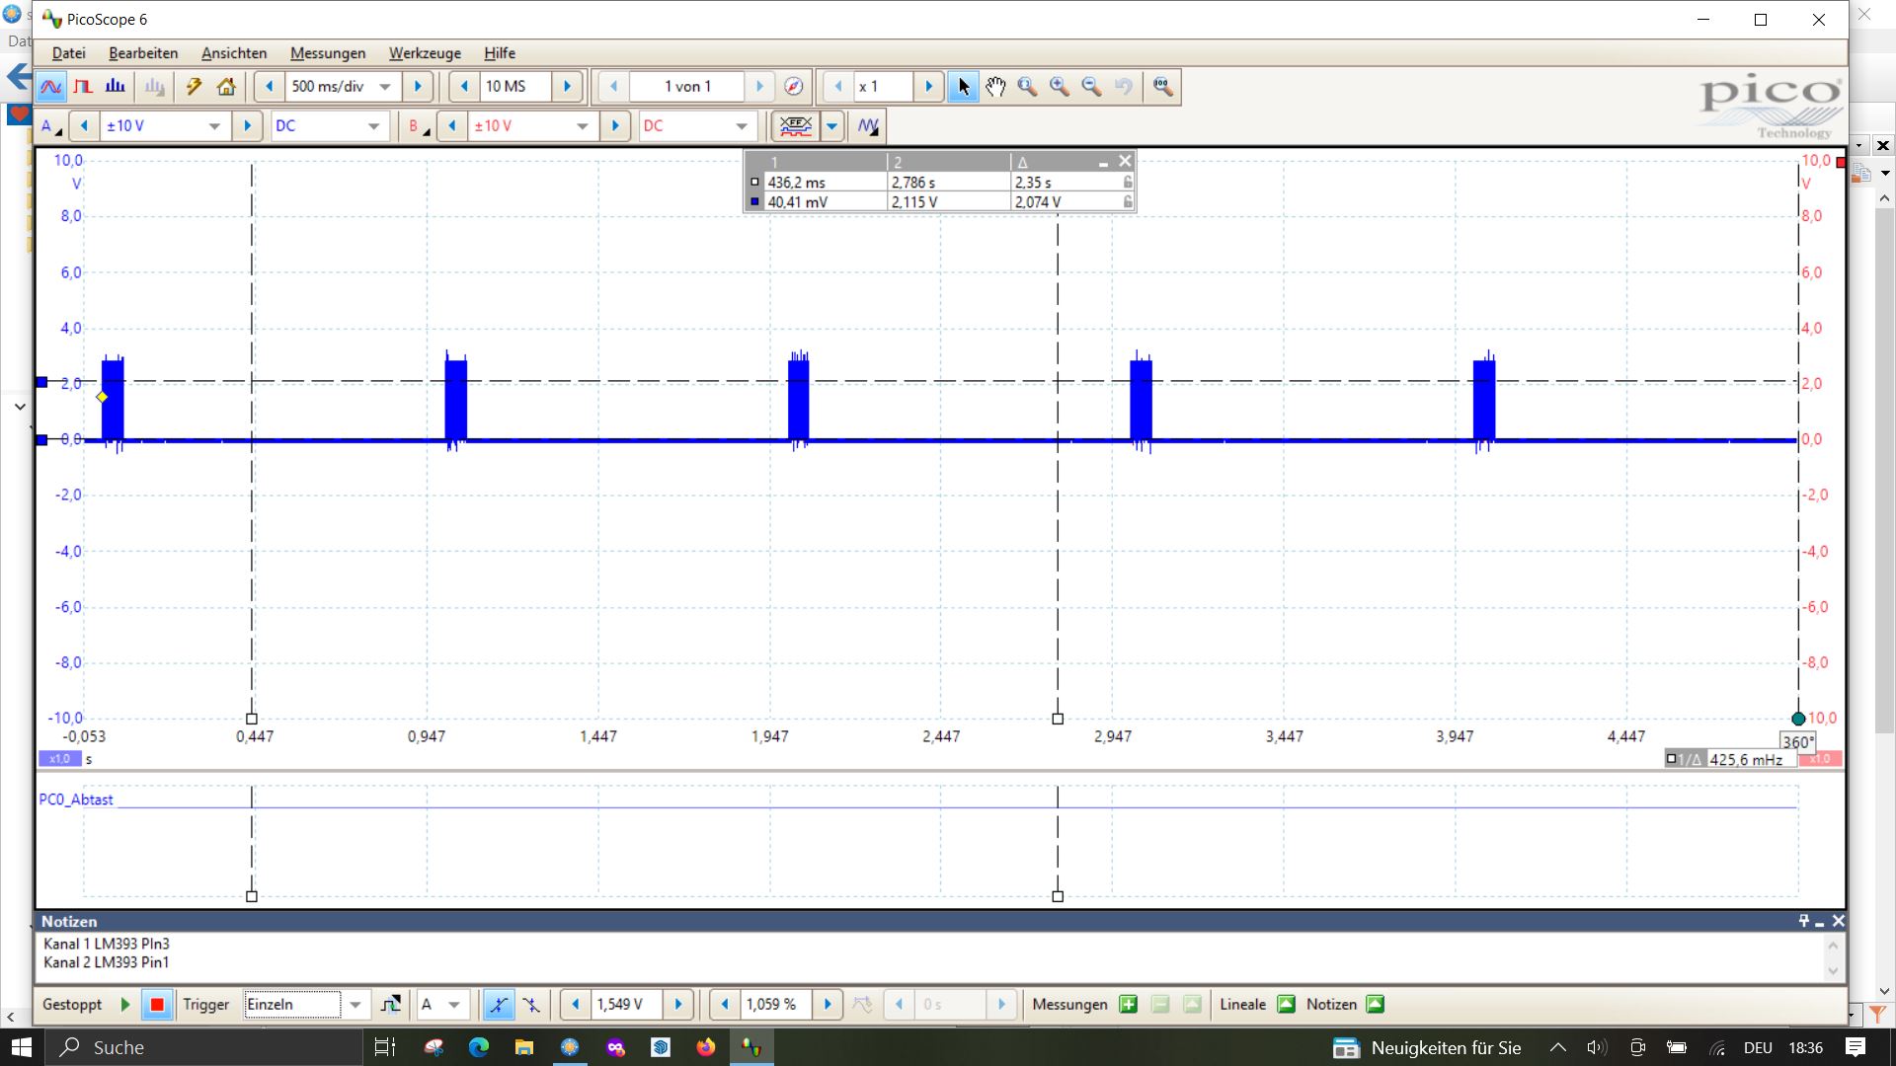Click the auto setup lightning icon
This screenshot has width=1896, height=1066.
[194, 87]
